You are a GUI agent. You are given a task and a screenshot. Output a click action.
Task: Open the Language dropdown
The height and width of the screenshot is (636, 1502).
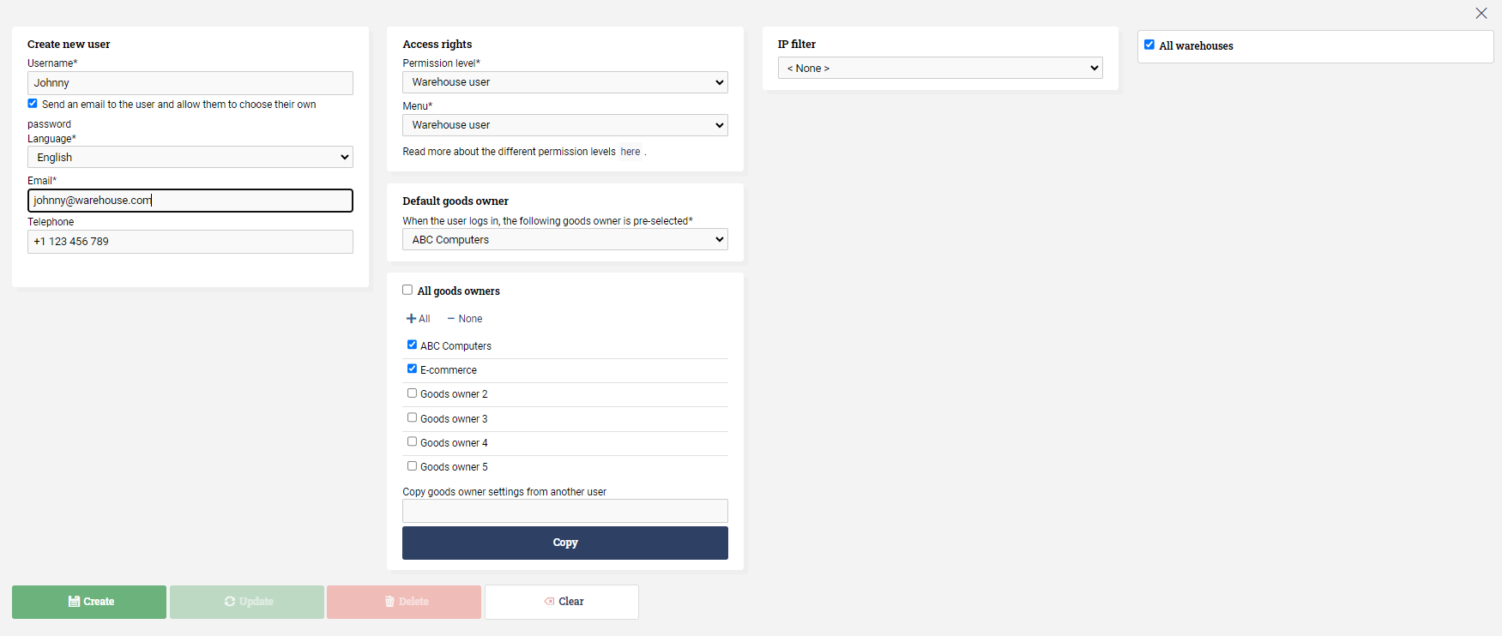(190, 157)
